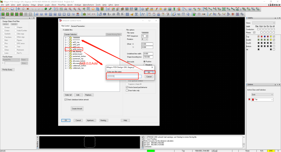The width and height of the screenshot is (281, 152).
Task: Click the Open folder toolbar icon
Action: point(8,9)
